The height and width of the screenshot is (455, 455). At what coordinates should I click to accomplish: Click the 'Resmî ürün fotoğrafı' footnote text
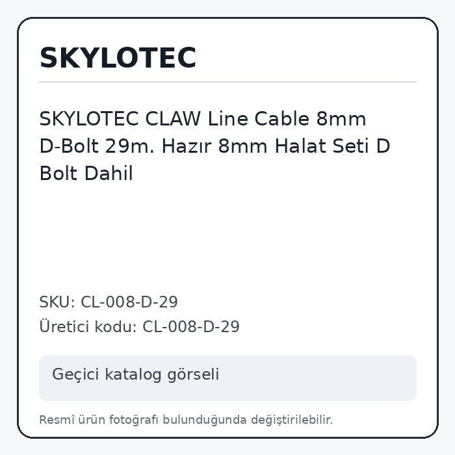pyautogui.click(x=99, y=420)
